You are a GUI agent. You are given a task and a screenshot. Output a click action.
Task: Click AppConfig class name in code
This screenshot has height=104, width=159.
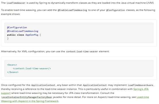pyautogui.click(x=32, y=35)
